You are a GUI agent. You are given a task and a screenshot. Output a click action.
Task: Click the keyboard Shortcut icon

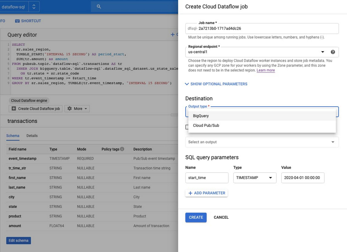coord(17,21)
